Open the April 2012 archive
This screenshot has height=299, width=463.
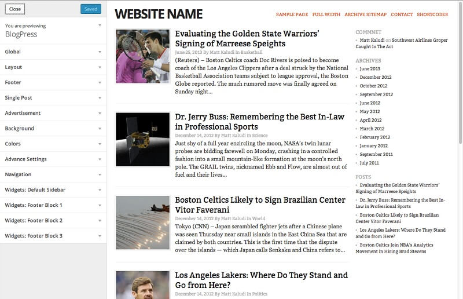[370, 120]
